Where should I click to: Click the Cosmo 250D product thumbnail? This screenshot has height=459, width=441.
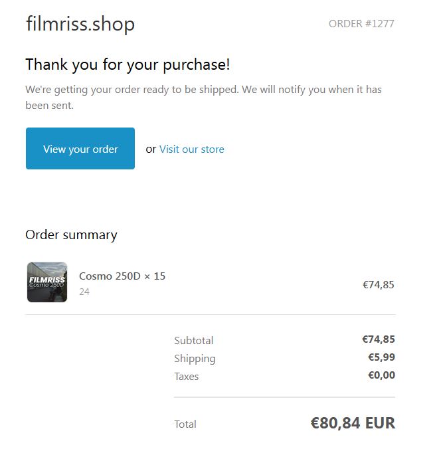(47, 282)
